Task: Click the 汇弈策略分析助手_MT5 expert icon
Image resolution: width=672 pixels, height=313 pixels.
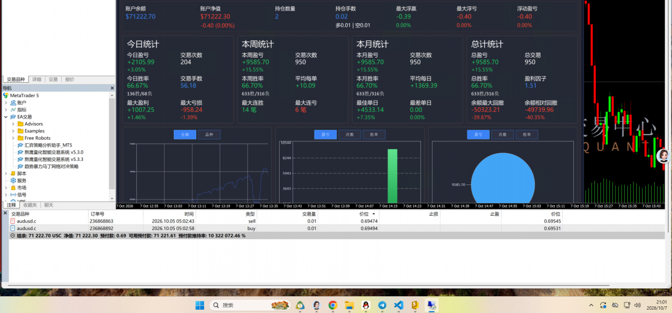Action: pyautogui.click(x=20, y=145)
